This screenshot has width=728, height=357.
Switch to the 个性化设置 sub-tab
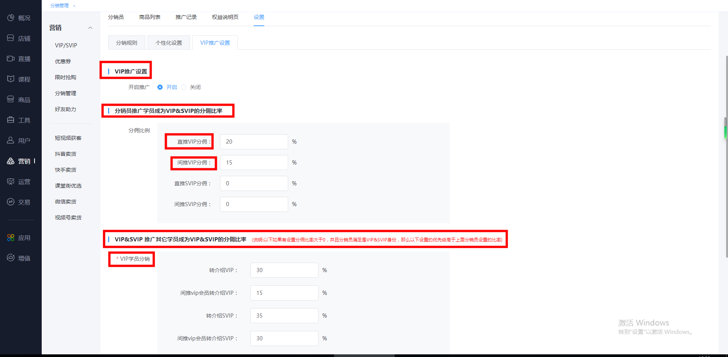point(169,42)
